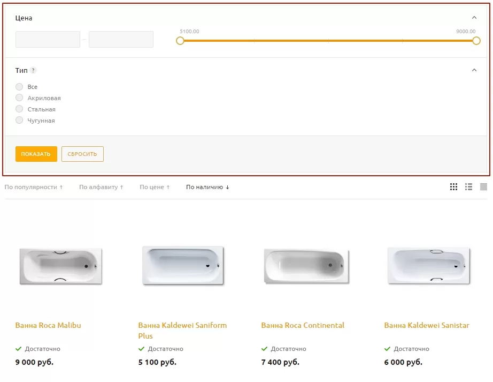Switch to grid tile view icon
Viewport: 493px width, 382px height.
click(453, 187)
